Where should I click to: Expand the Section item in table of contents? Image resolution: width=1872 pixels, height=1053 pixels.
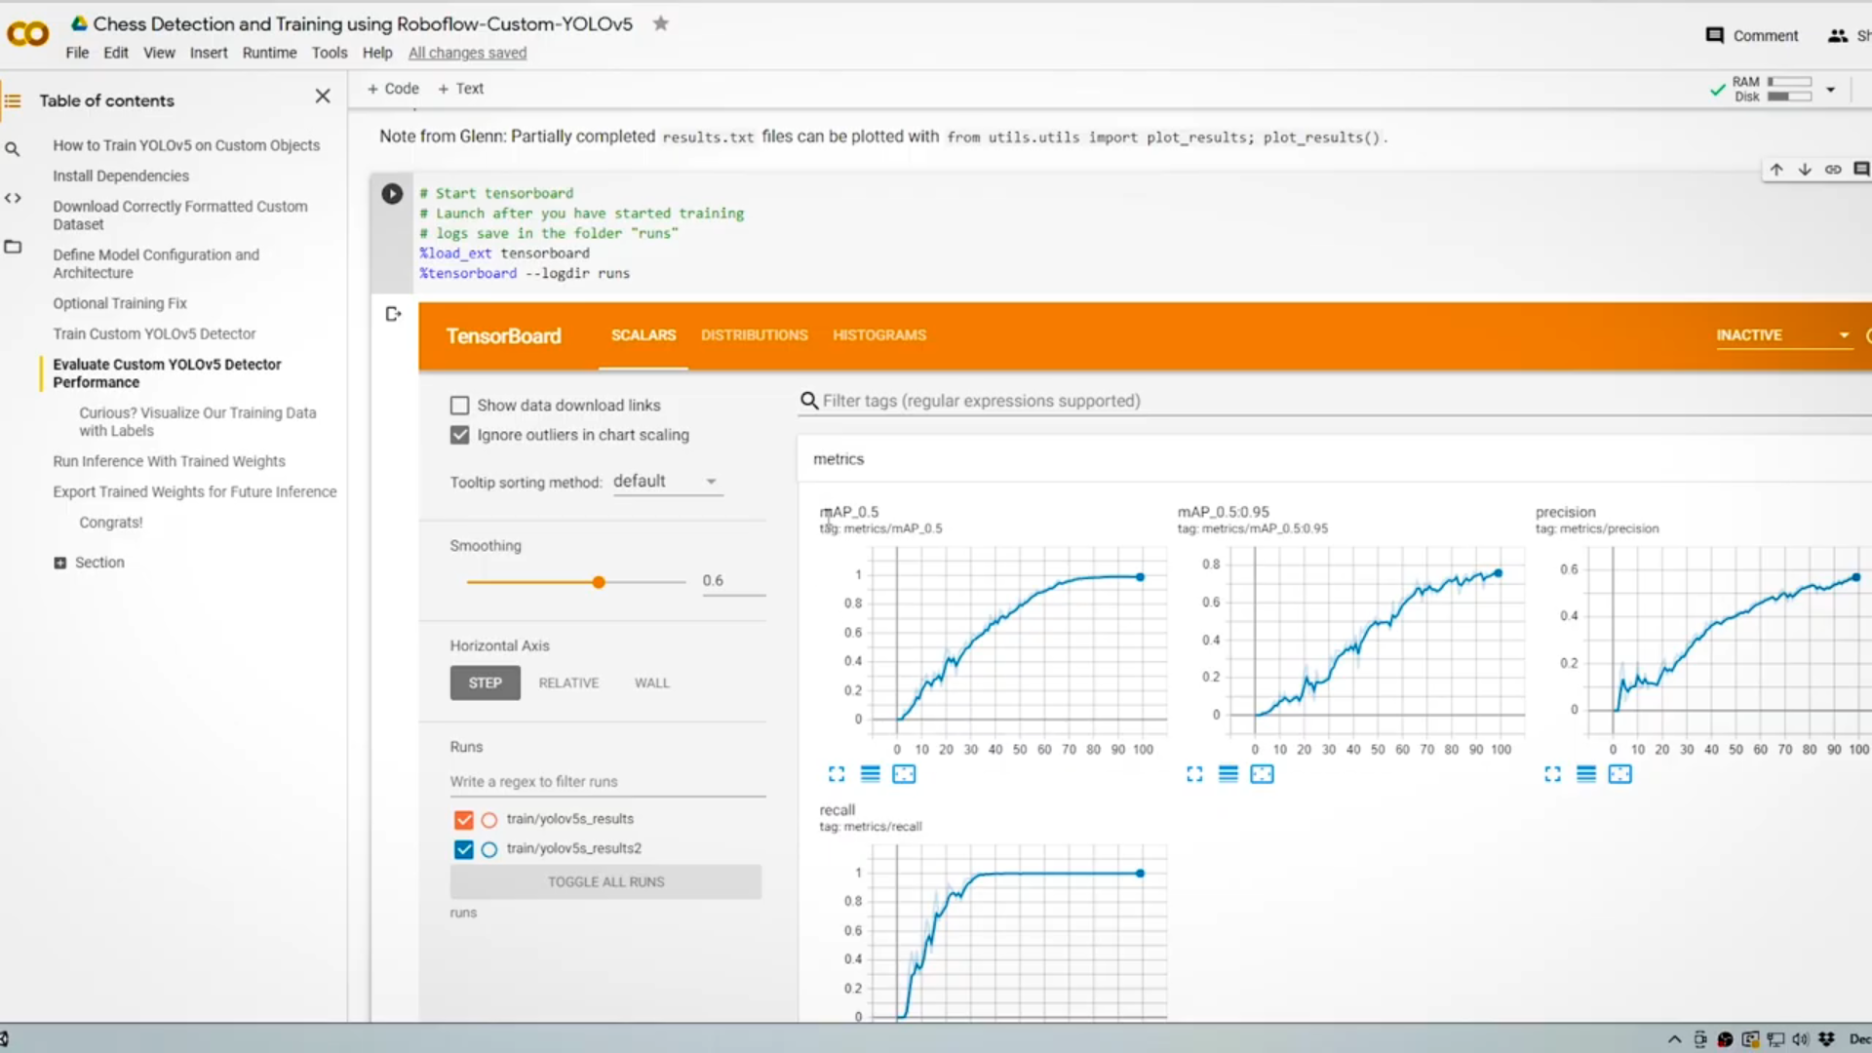click(59, 563)
